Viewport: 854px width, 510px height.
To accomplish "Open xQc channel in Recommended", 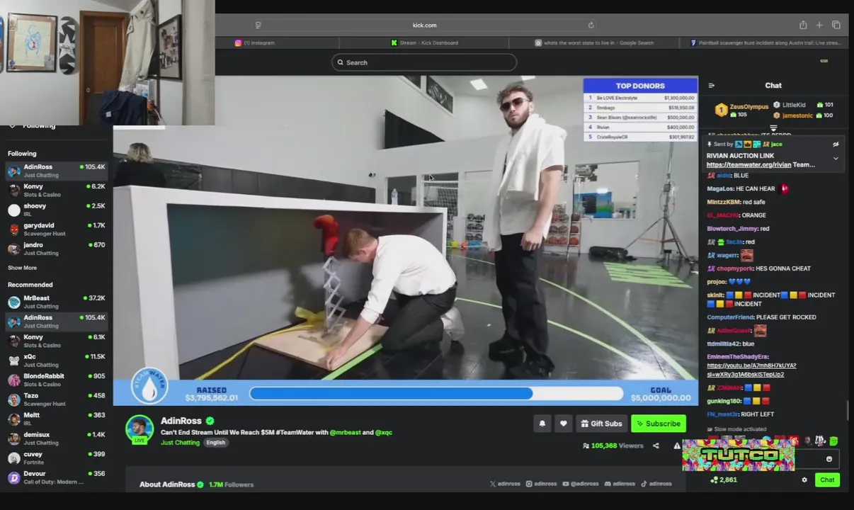I will (57, 361).
